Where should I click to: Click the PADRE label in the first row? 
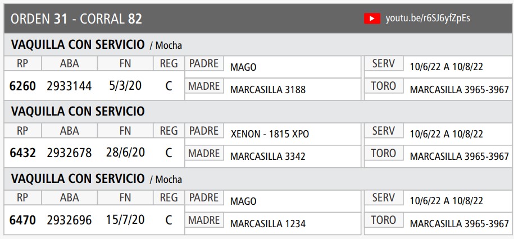coord(204,64)
